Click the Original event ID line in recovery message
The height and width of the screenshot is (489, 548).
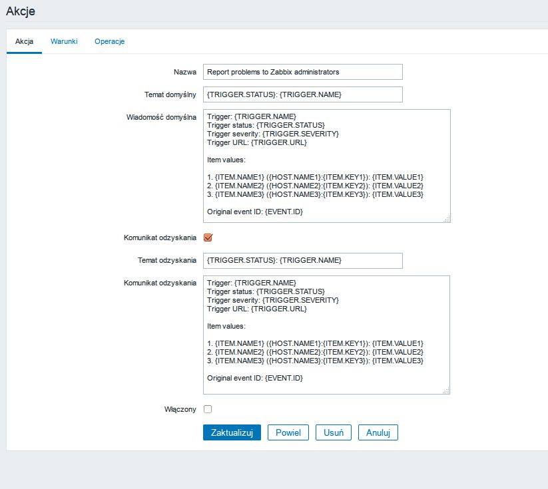255,378
